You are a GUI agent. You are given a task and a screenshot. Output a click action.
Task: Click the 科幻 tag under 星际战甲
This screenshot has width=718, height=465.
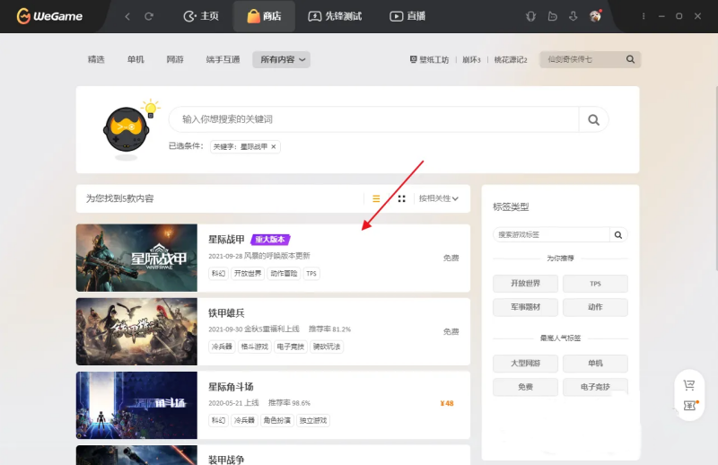tap(218, 274)
